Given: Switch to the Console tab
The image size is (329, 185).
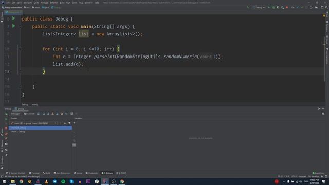Looking at the screenshot, I should coord(29,114).
